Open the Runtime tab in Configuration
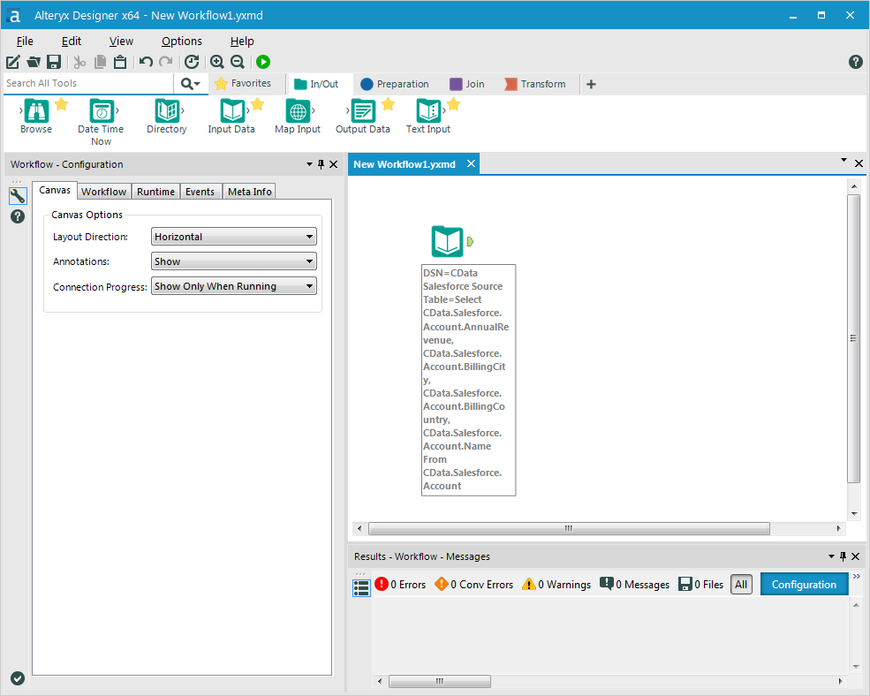870x696 pixels. [x=156, y=192]
